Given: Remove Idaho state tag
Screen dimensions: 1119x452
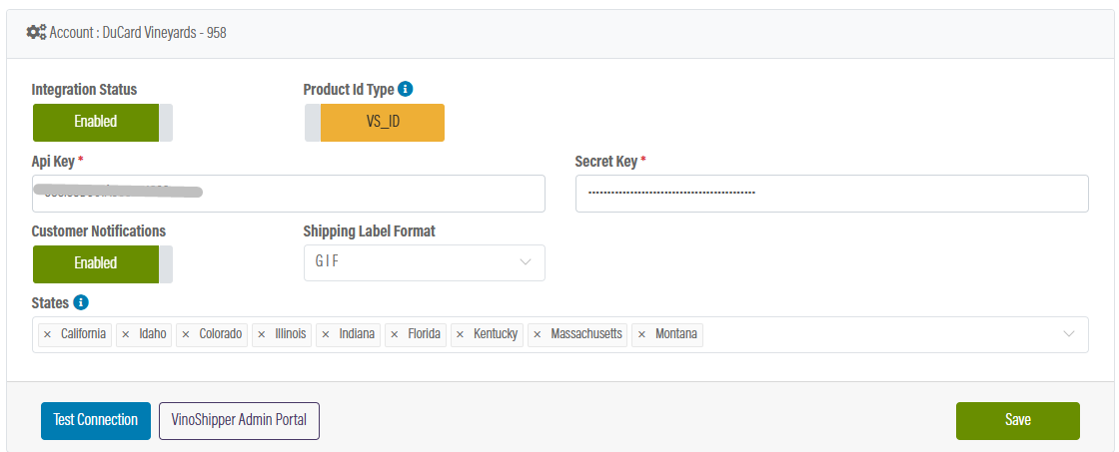Looking at the screenshot, I should coord(125,334).
